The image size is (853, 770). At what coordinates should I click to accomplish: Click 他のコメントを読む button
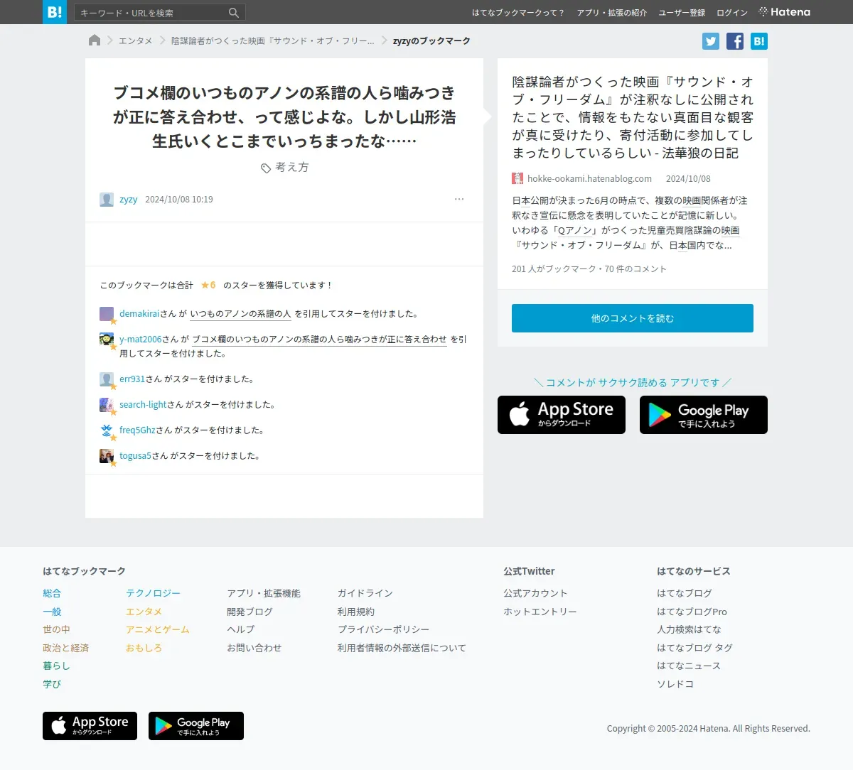tap(633, 318)
